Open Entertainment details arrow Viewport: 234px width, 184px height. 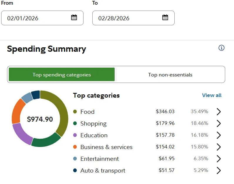(218, 159)
